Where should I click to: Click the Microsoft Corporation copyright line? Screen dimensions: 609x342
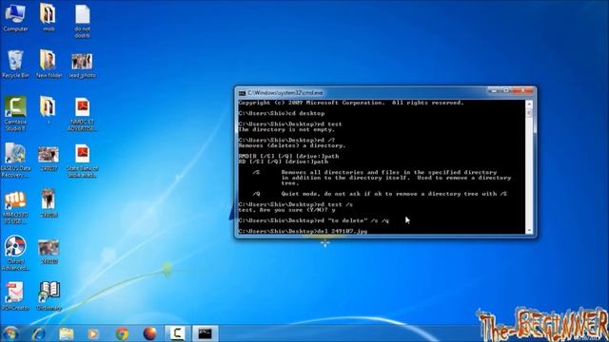[351, 103]
